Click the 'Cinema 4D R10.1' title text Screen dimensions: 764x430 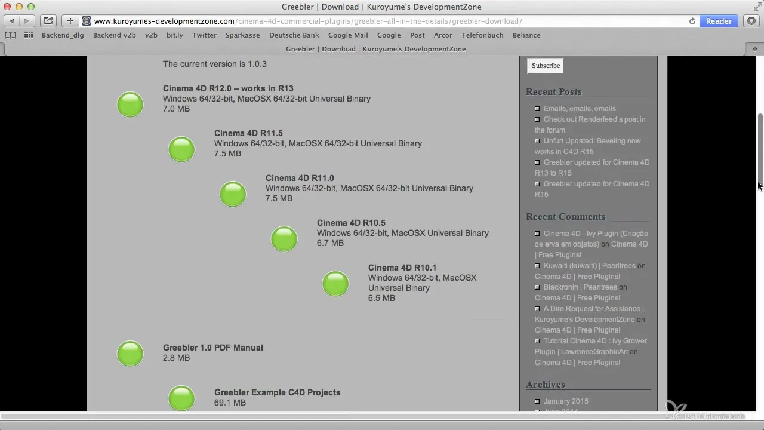click(x=402, y=268)
